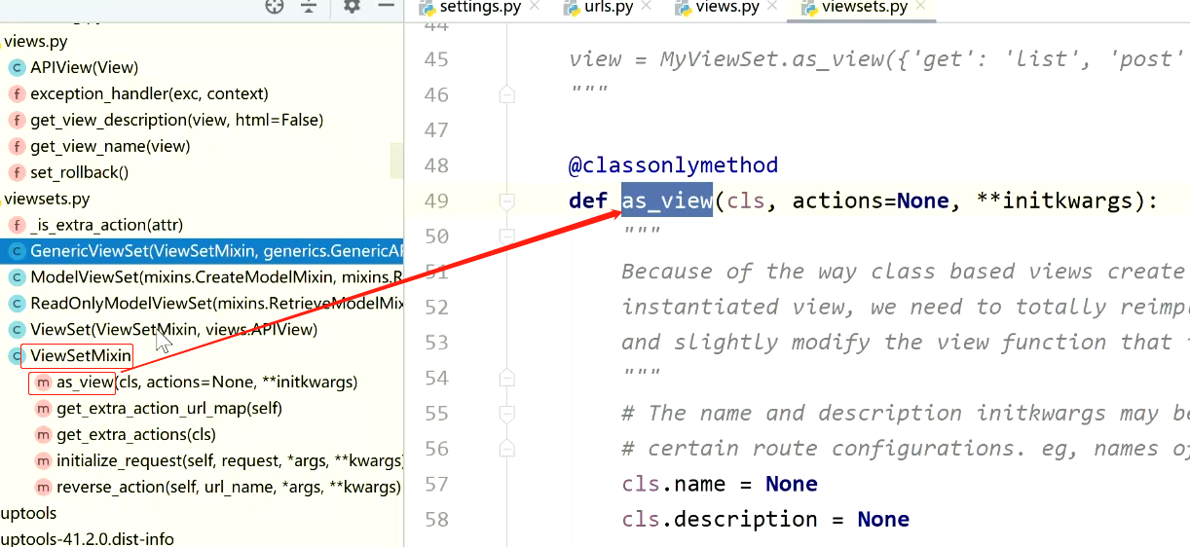Switch to the settings.py tab
Screen dimensions: 1190x547
point(479,7)
